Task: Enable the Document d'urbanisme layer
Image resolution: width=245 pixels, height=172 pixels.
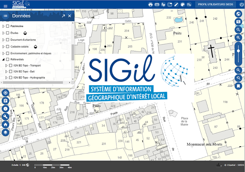Action: pos(8,40)
